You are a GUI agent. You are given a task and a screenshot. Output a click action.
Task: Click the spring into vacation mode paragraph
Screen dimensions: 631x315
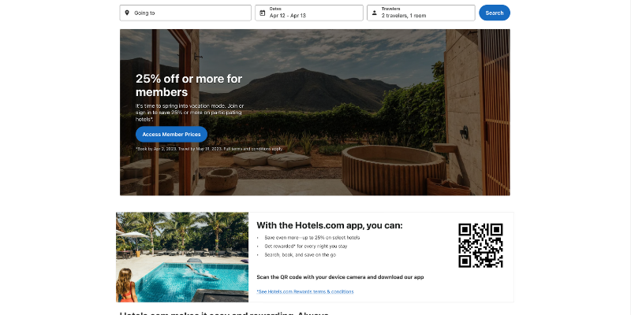190,113
